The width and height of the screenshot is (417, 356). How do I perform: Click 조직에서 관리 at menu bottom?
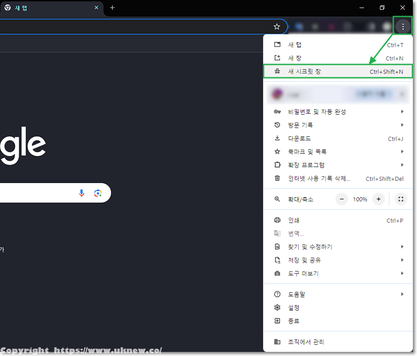(306, 342)
